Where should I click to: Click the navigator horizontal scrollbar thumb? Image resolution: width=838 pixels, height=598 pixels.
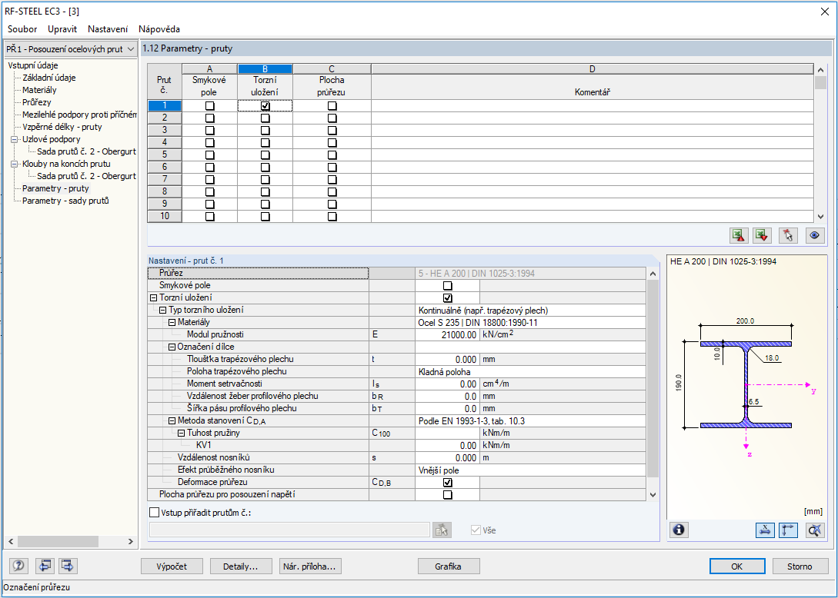click(58, 541)
